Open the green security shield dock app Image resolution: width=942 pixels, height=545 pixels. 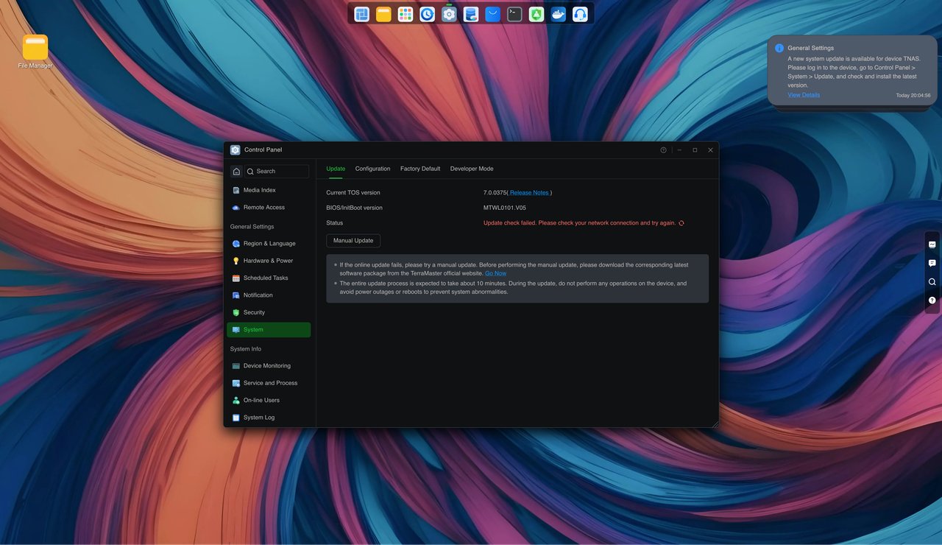(x=536, y=14)
